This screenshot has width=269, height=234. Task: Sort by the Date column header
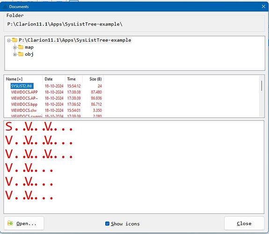point(54,79)
